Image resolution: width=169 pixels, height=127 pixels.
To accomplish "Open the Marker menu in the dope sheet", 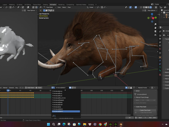I will click(5, 88).
